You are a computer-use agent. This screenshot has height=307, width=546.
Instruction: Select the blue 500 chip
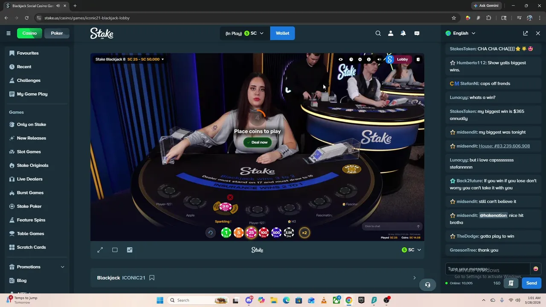click(276, 233)
